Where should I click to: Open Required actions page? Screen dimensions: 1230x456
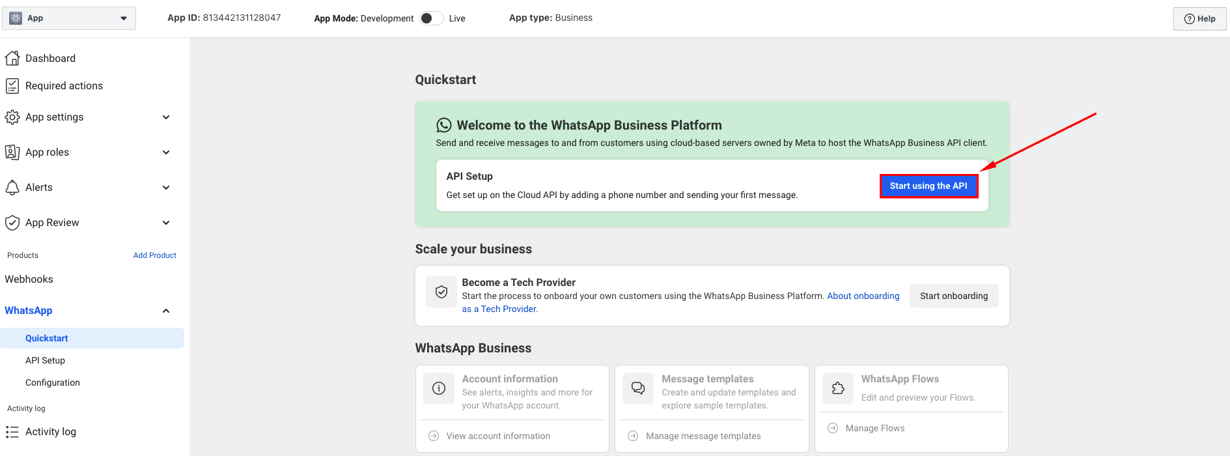(x=64, y=86)
